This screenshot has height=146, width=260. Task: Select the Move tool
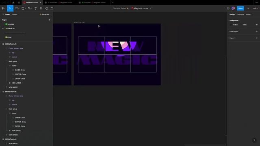[9, 8]
